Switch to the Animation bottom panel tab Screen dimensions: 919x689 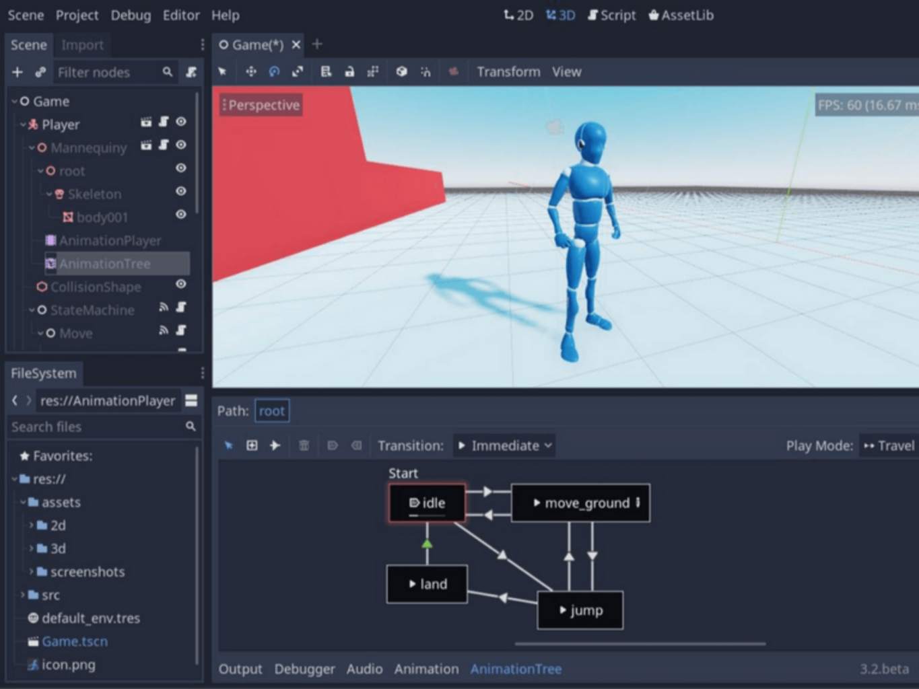(x=426, y=669)
